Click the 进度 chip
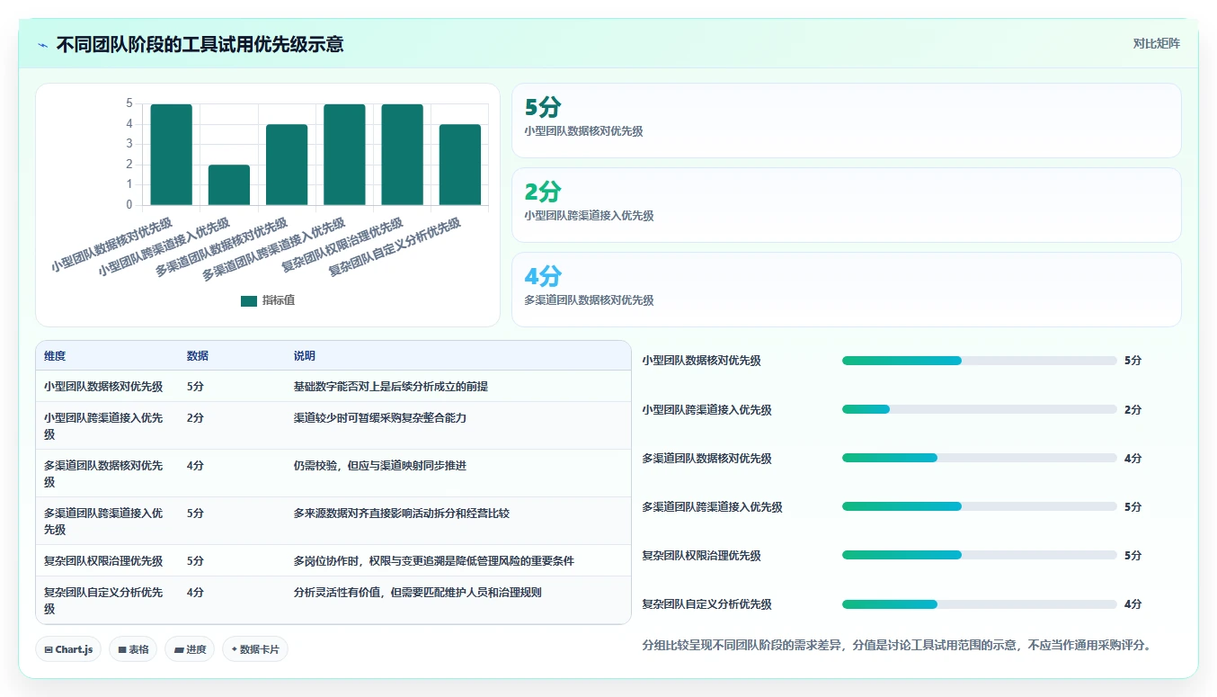 tap(190, 649)
